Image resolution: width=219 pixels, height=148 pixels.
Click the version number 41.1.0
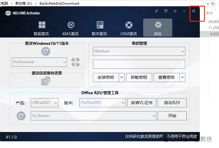click(11, 137)
